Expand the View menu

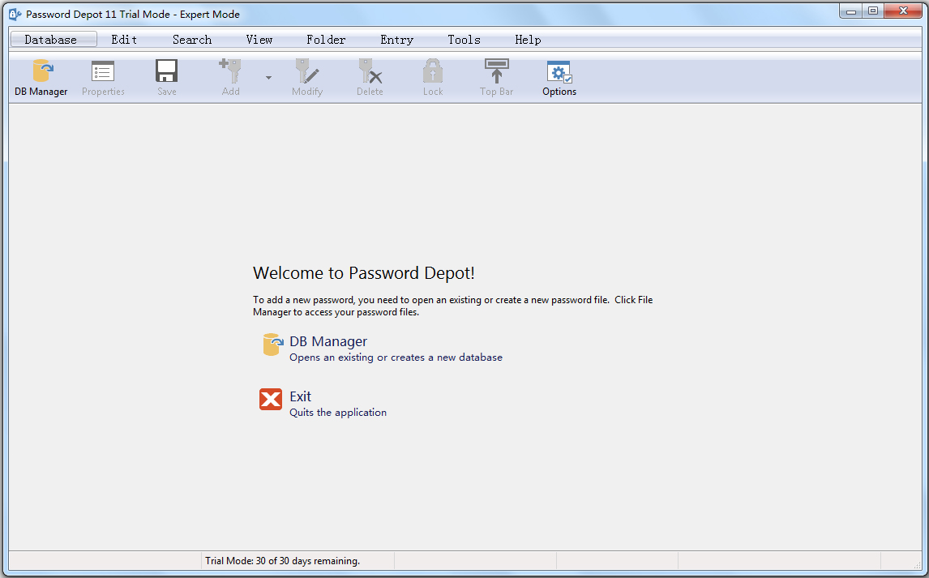[259, 40]
